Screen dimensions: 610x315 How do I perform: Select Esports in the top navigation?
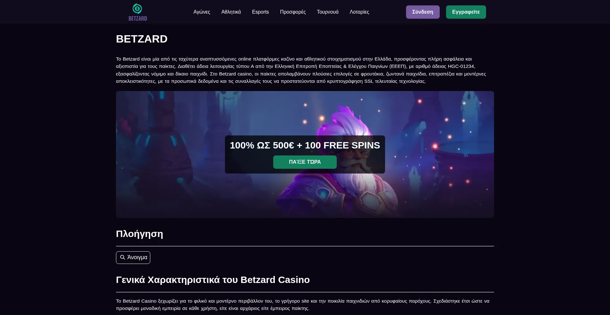[x=260, y=12]
